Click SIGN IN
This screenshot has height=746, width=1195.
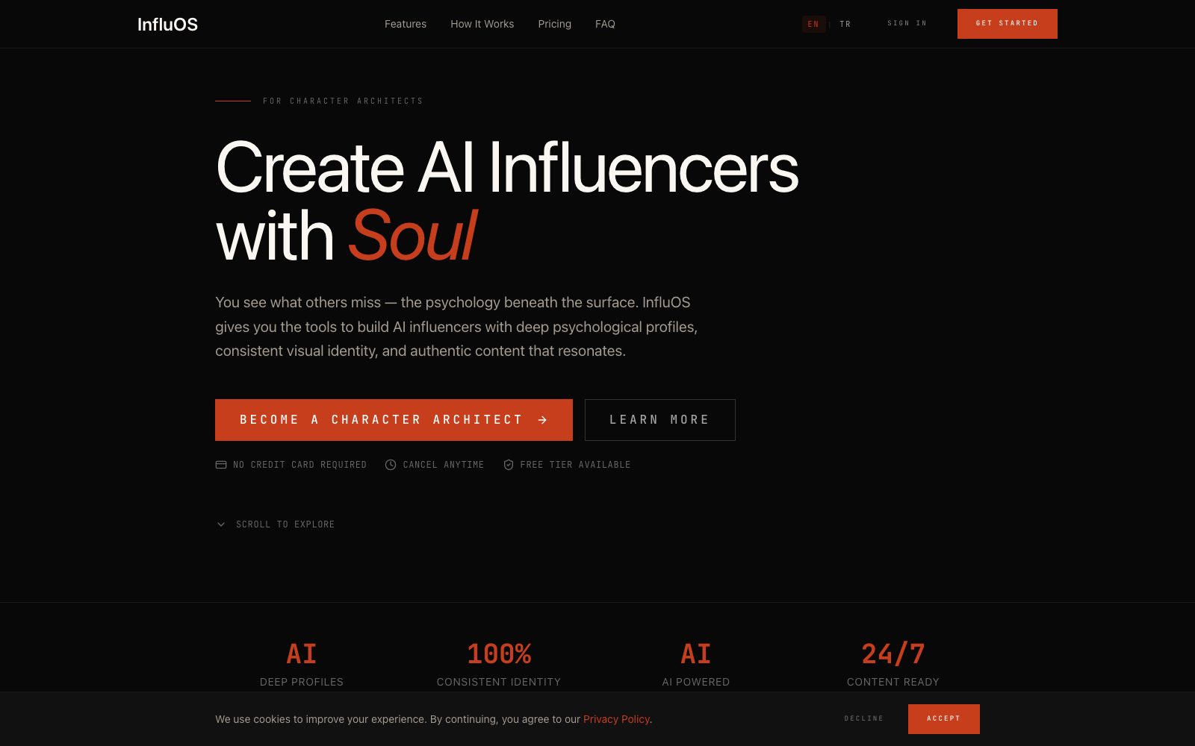(906, 23)
